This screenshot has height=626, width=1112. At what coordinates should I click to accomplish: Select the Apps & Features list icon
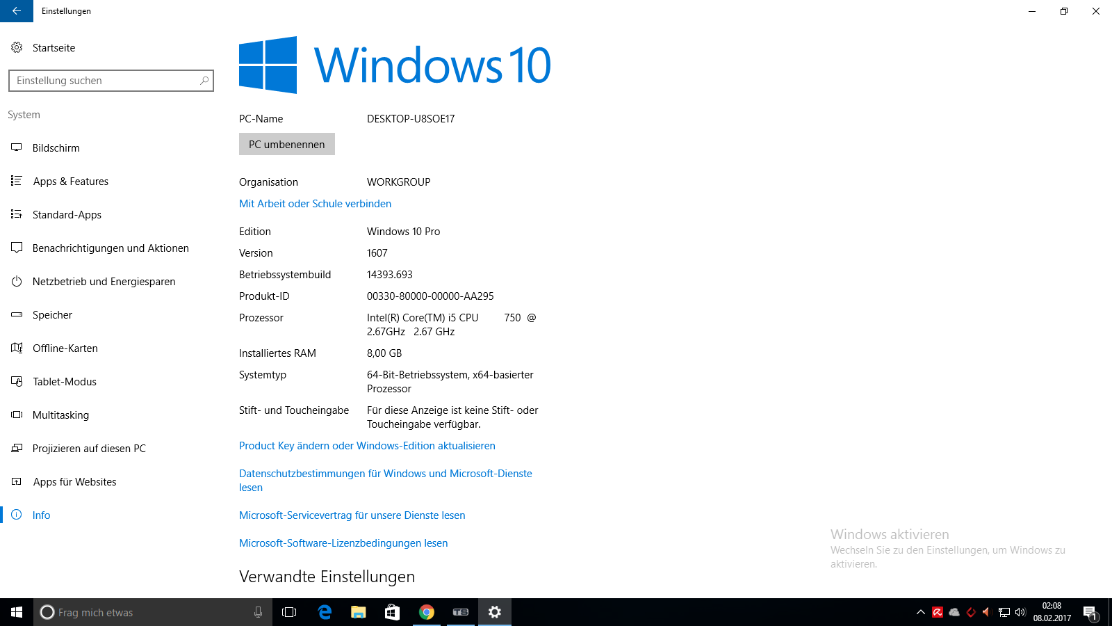coord(17,181)
